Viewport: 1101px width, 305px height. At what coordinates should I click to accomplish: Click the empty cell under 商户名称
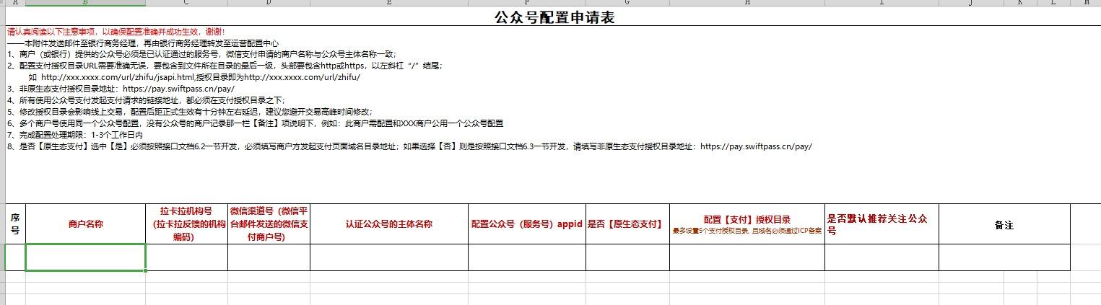tap(86, 257)
